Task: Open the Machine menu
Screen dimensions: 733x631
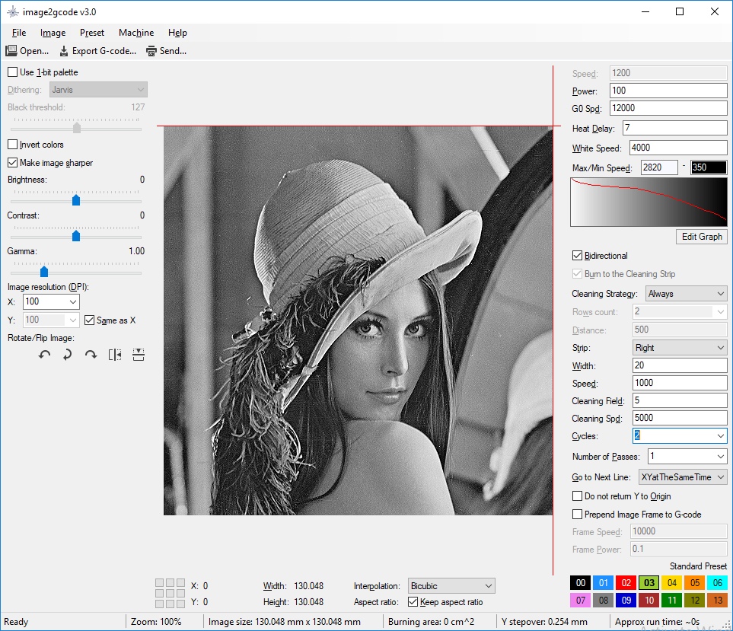Action: pyautogui.click(x=136, y=33)
